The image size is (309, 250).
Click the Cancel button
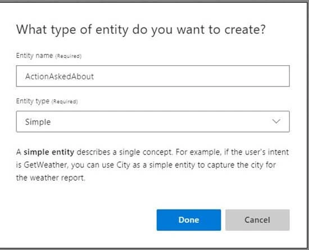pos(257,220)
